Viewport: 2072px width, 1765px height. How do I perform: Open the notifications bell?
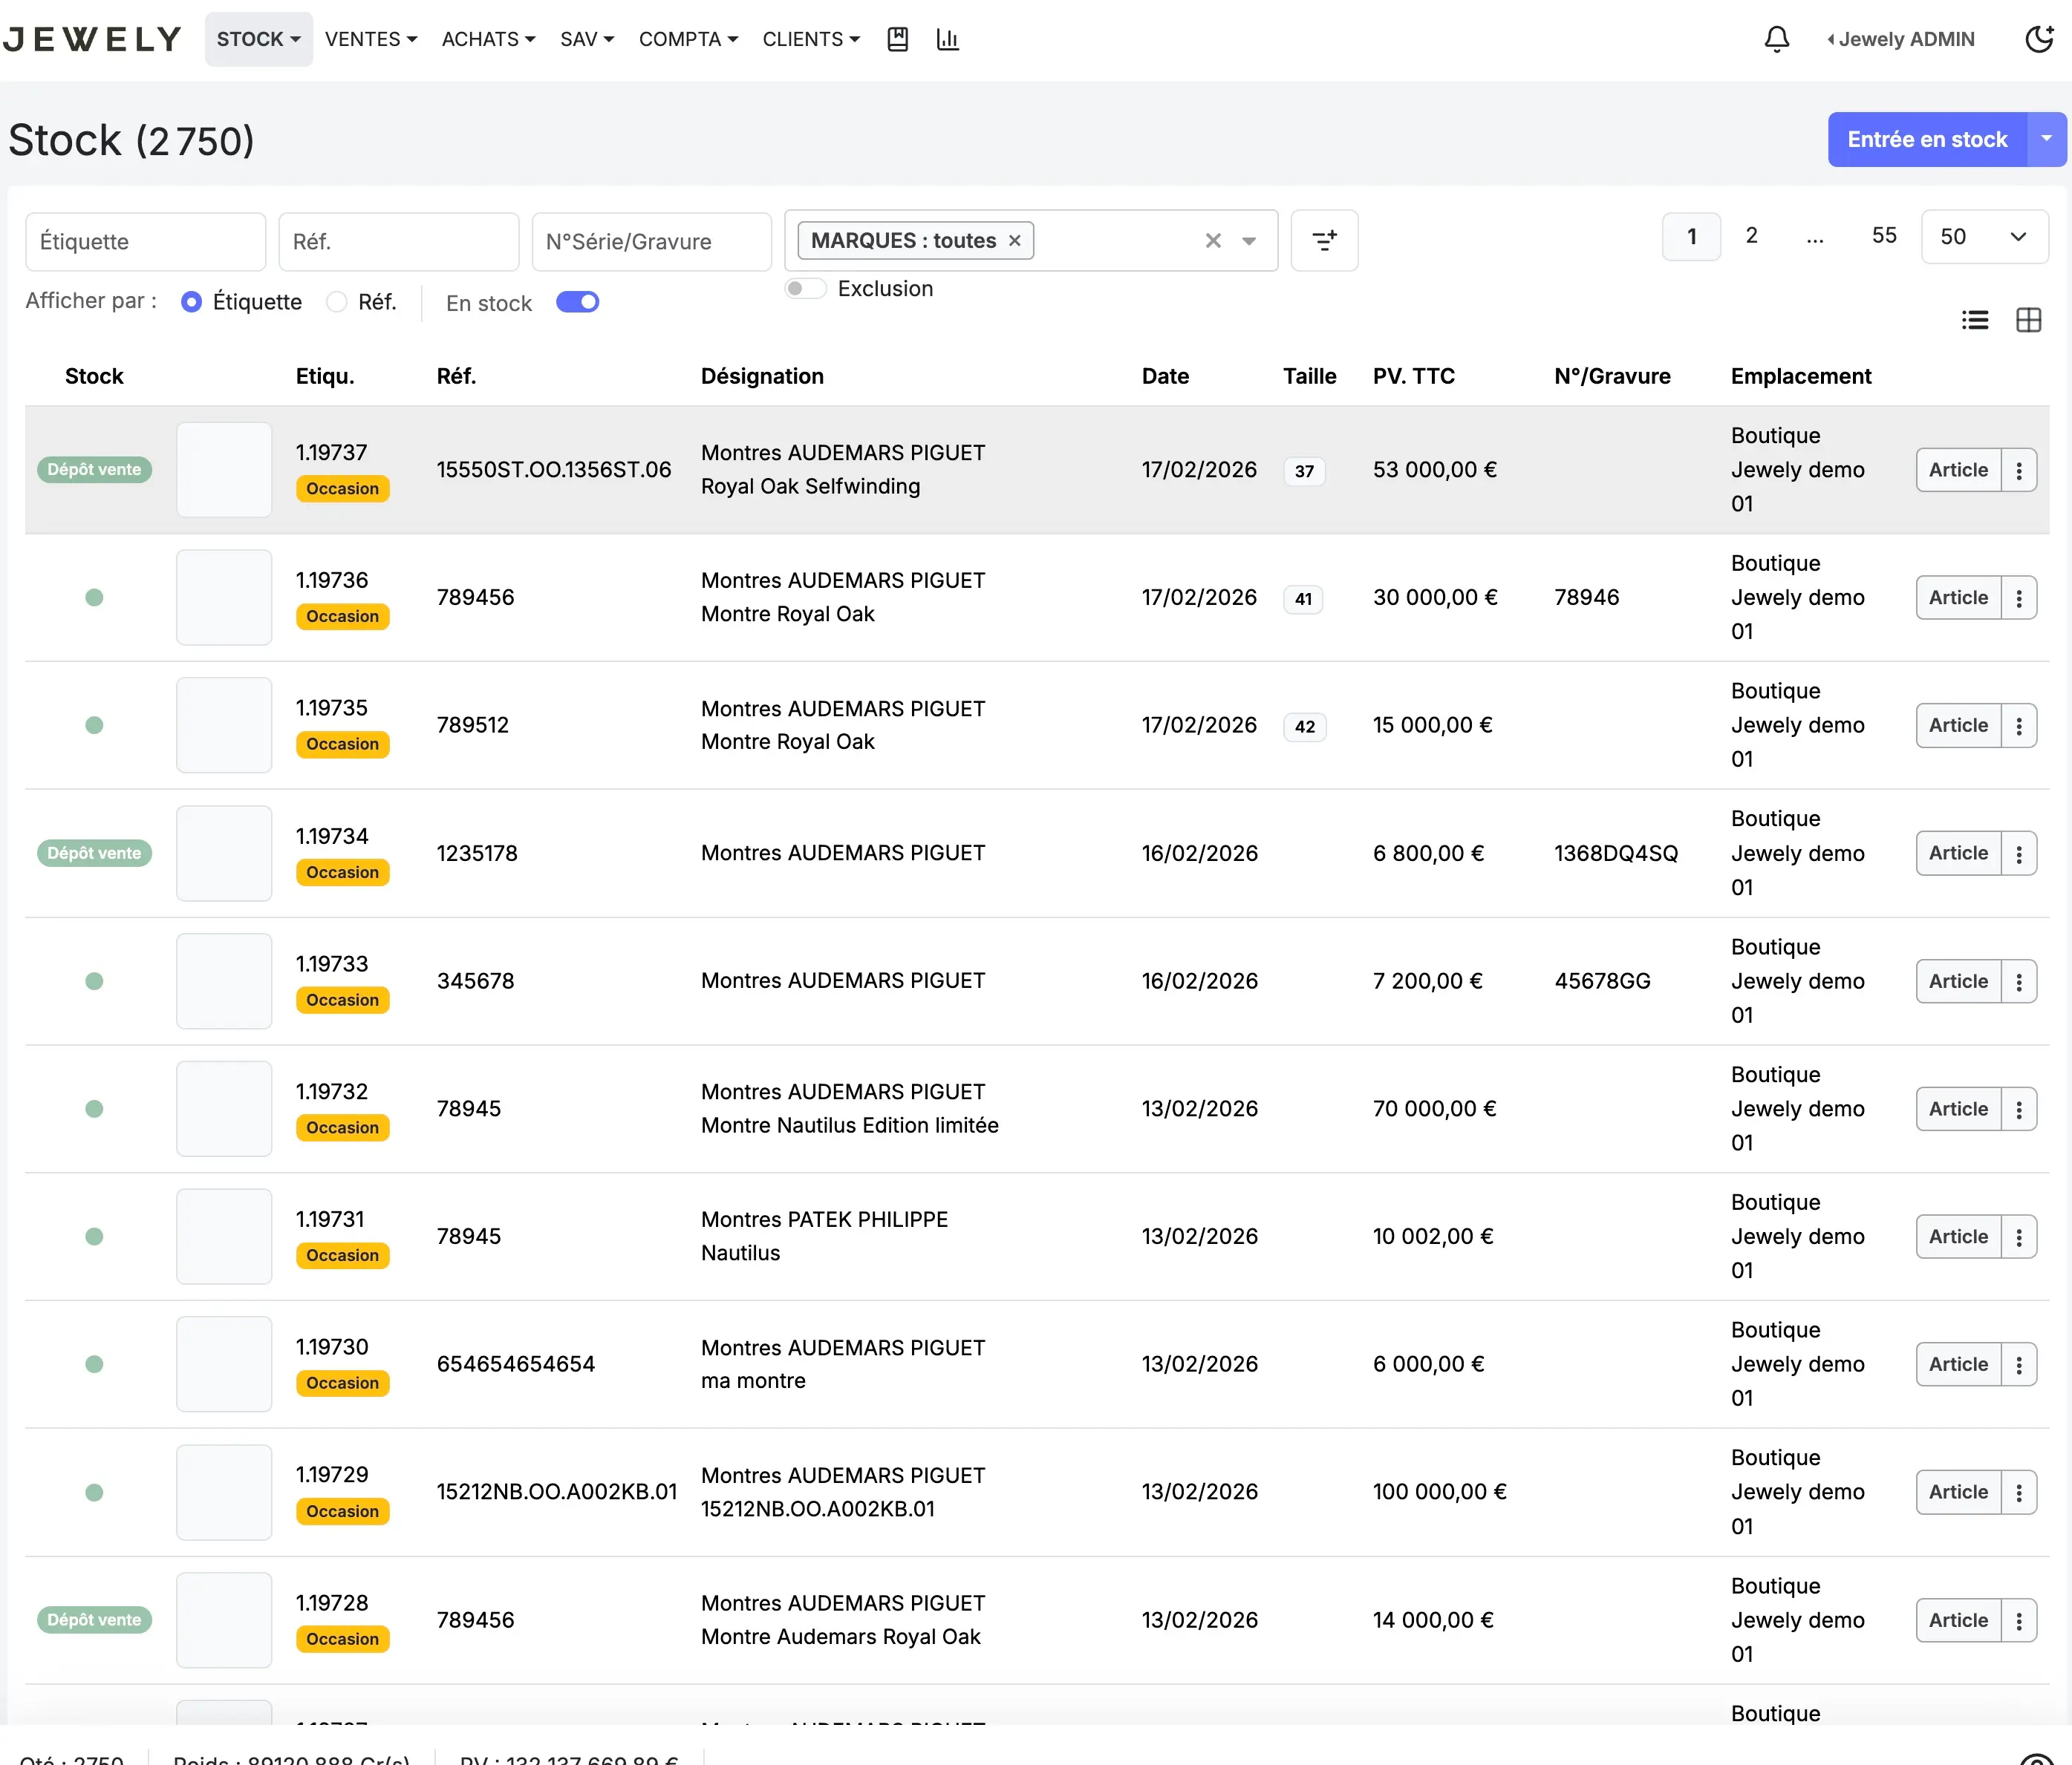[1776, 39]
